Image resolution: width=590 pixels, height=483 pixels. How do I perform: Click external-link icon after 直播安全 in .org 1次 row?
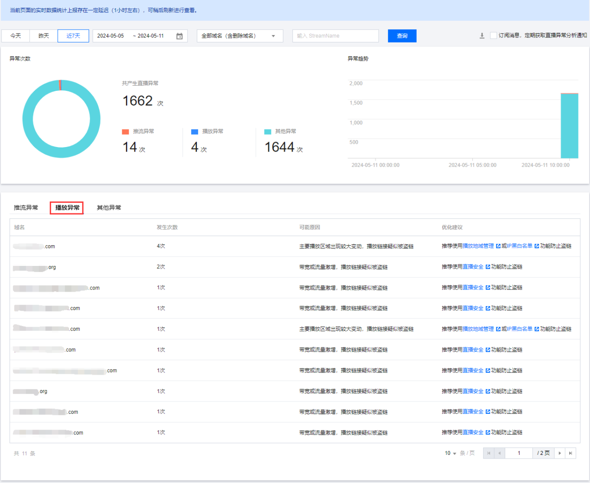[488, 391]
